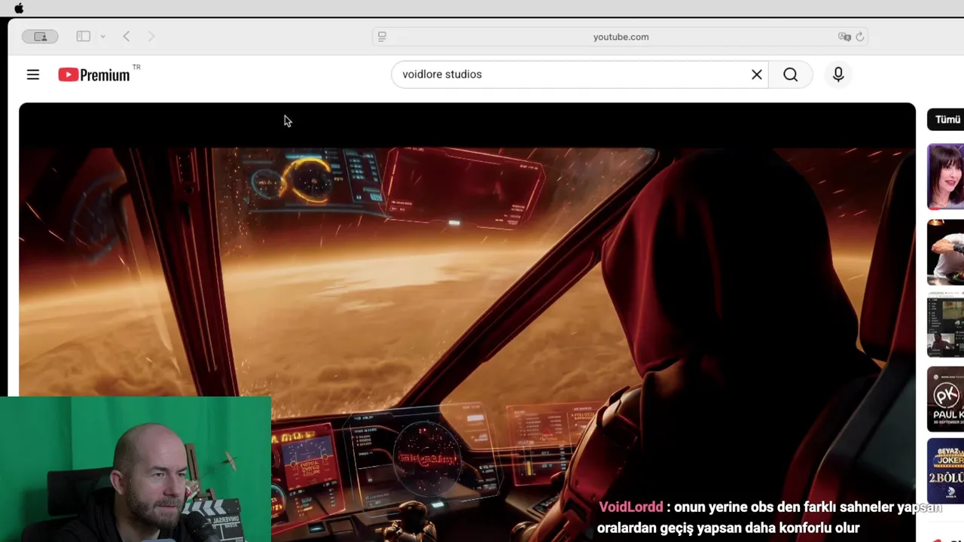The image size is (964, 542).
Task: Click the streamer webcam overlay
Action: point(136,469)
